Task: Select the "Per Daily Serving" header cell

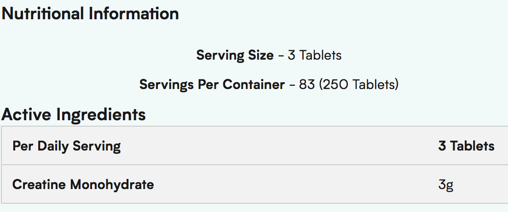Action: tap(67, 146)
